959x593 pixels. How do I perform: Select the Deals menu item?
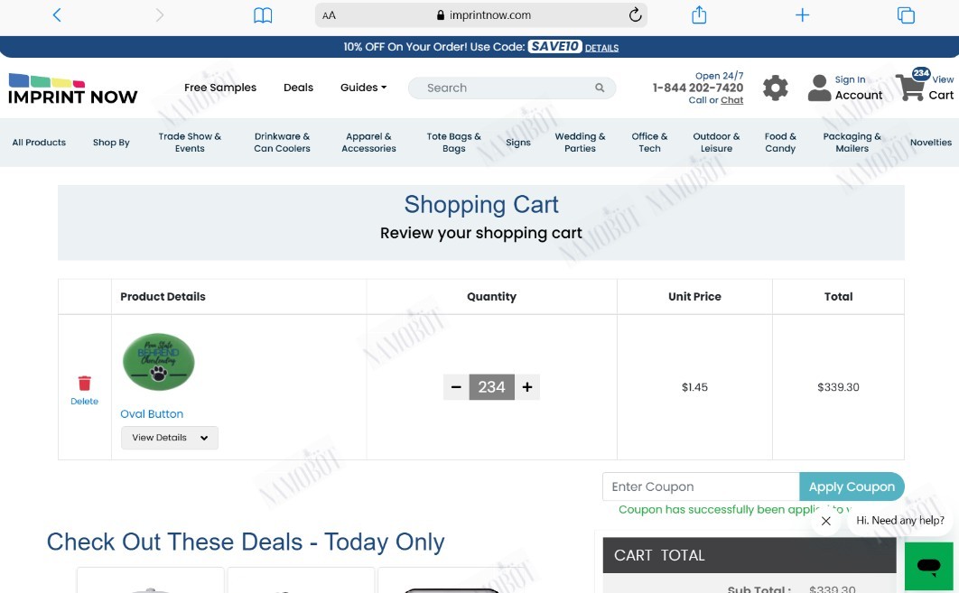(299, 88)
